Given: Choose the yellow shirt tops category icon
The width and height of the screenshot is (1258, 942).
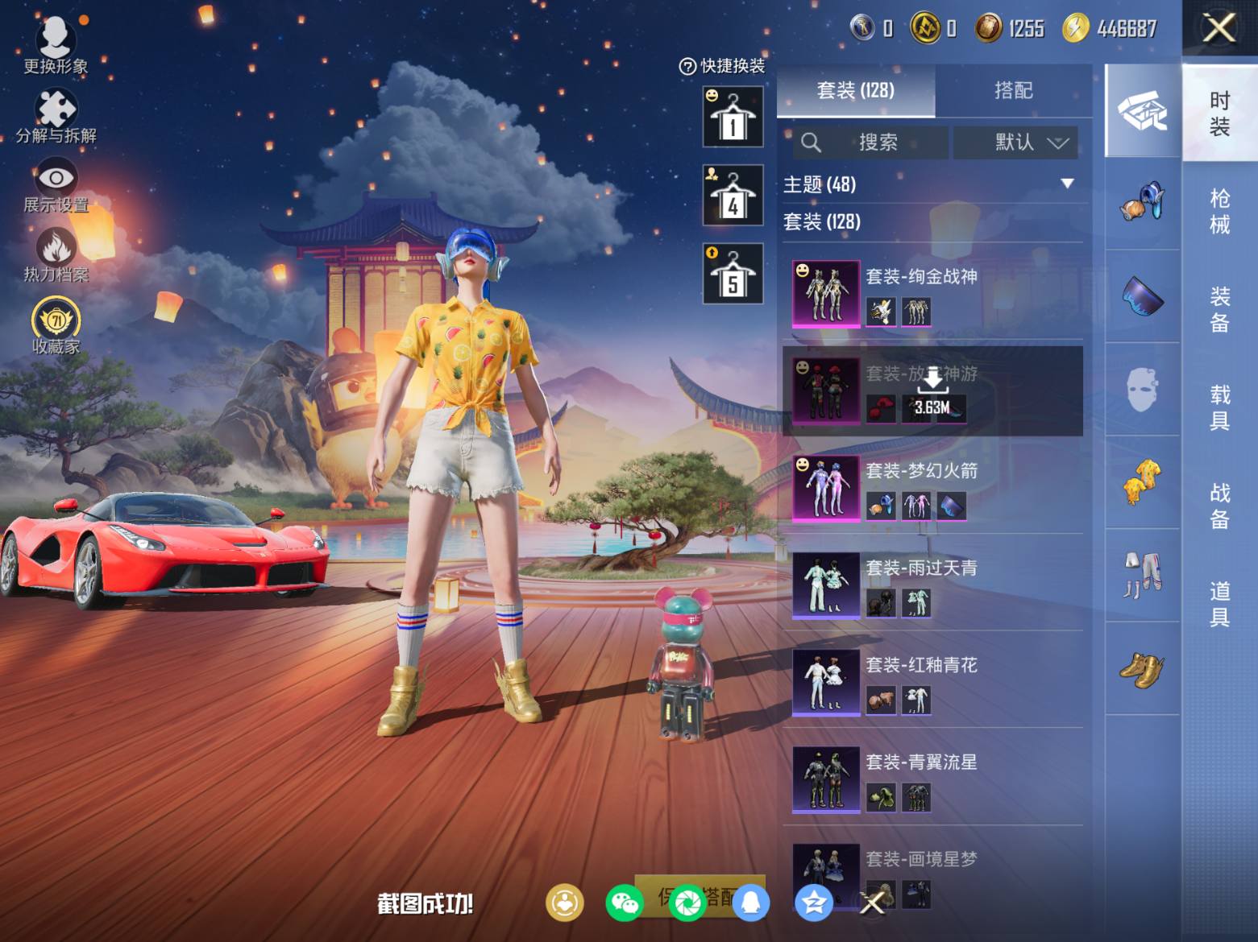Looking at the screenshot, I should point(1142,482).
